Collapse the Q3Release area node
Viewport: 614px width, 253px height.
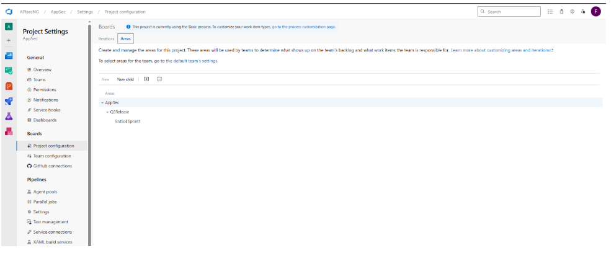(x=107, y=112)
